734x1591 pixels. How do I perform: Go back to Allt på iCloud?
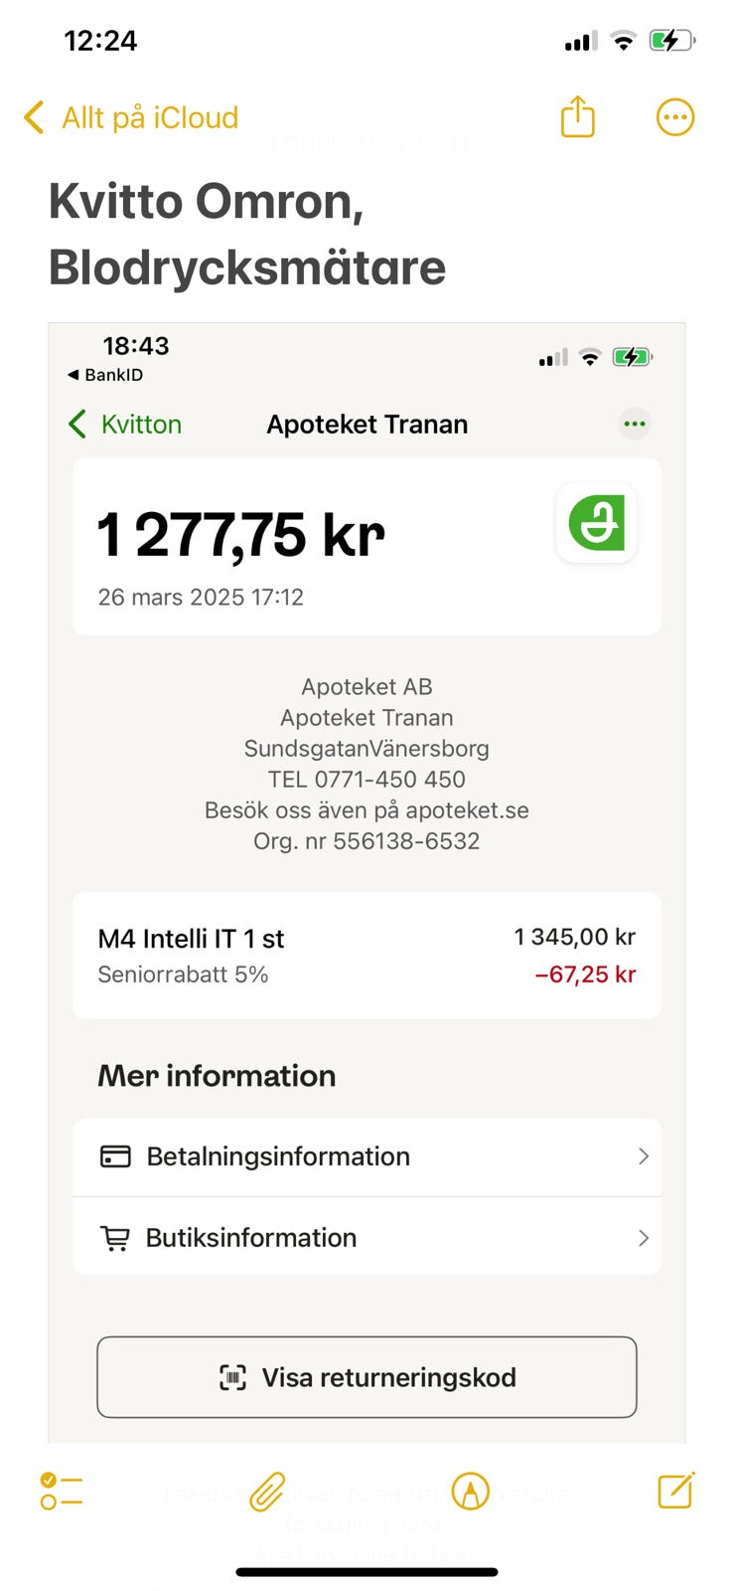point(131,117)
